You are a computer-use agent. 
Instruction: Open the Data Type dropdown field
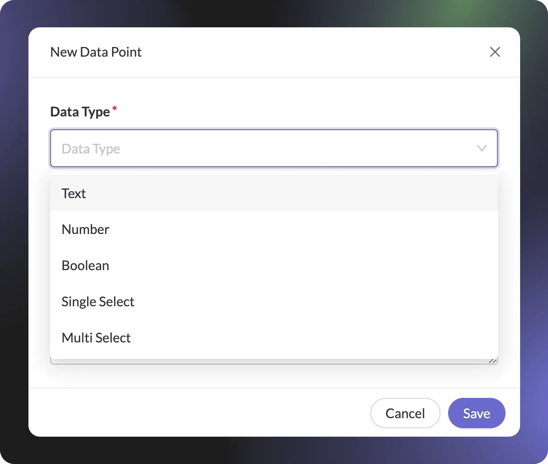click(x=274, y=148)
